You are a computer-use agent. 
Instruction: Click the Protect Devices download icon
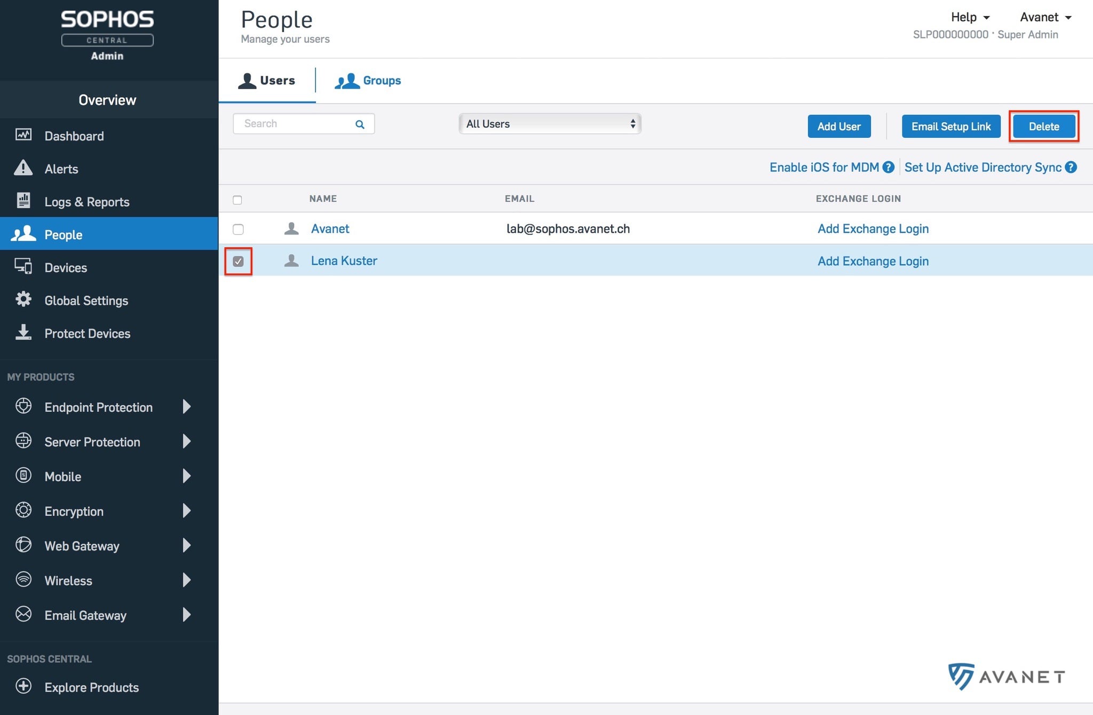(x=23, y=332)
